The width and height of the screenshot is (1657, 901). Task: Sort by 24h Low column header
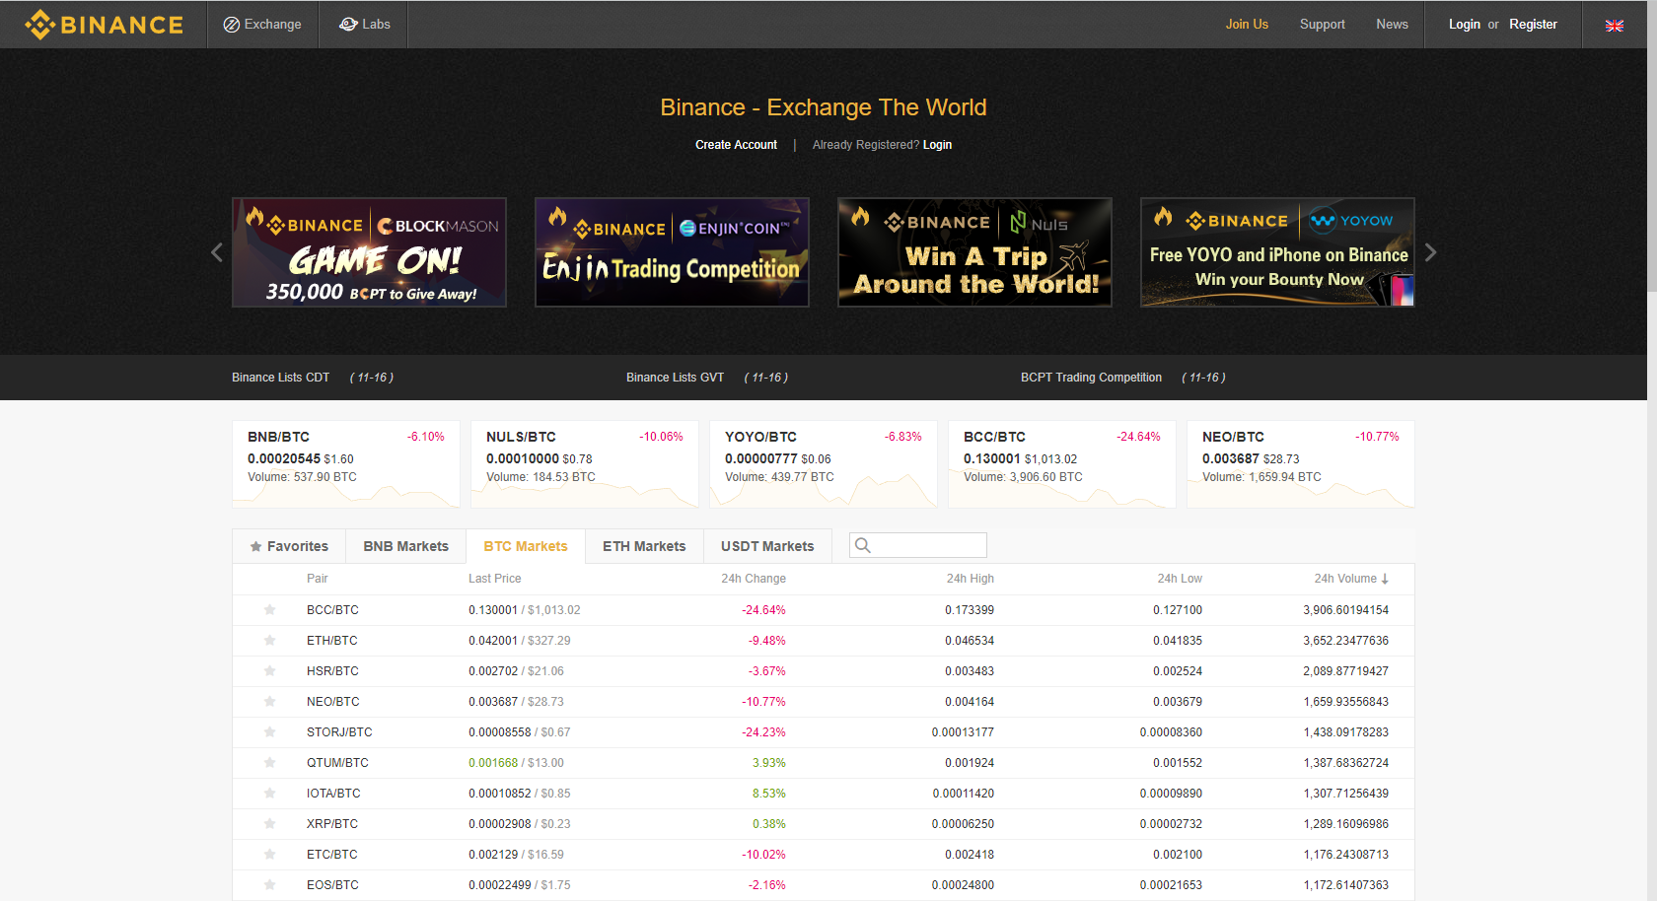tap(1180, 579)
